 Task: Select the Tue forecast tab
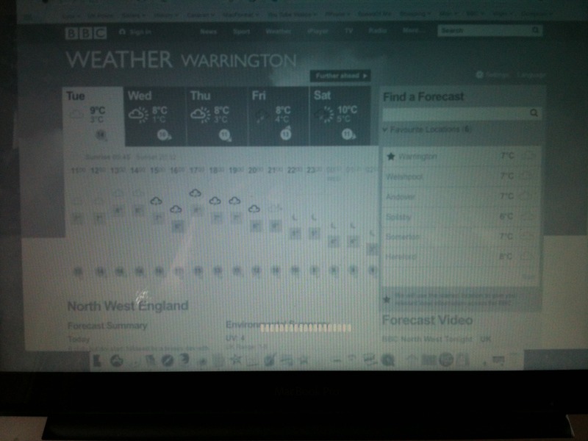(x=93, y=117)
